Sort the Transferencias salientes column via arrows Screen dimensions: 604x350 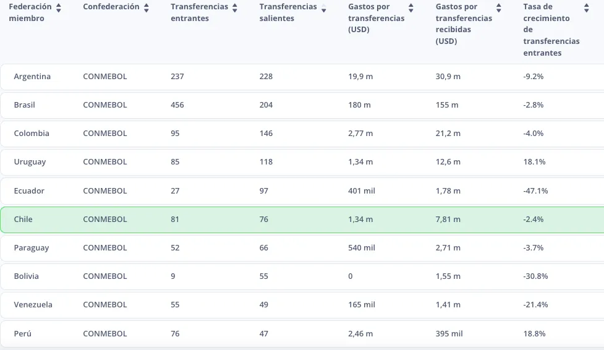323,7
